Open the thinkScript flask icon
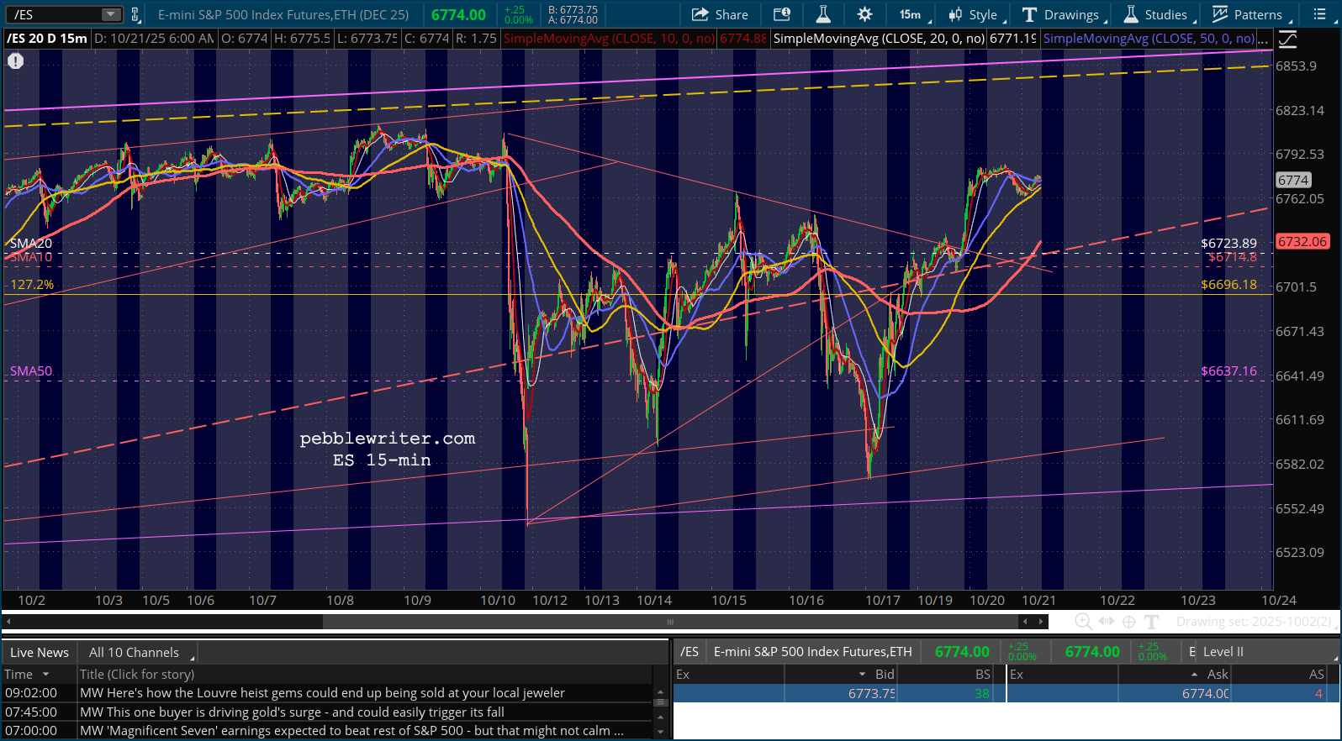Viewport: 1342px width, 741px height. pyautogui.click(x=823, y=14)
